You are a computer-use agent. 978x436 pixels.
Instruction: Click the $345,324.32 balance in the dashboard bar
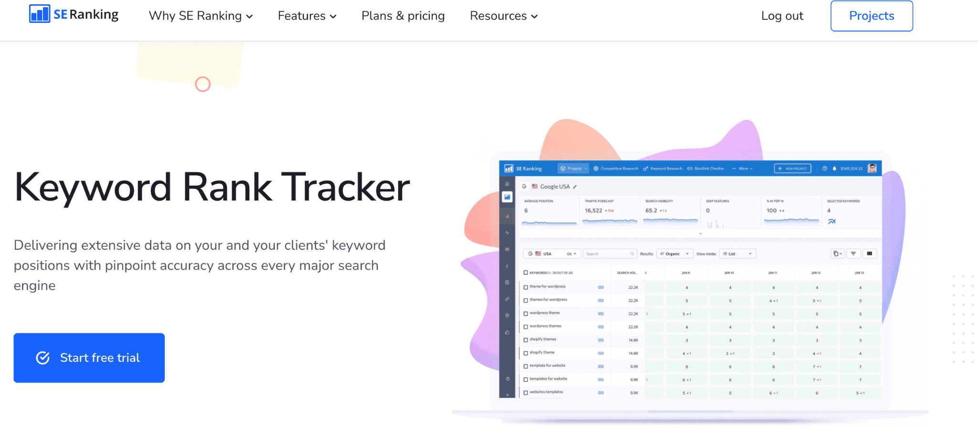tap(851, 169)
